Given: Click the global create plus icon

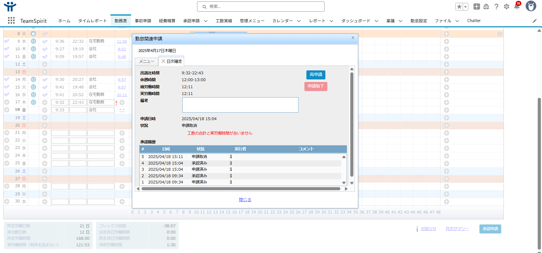Looking at the screenshot, I should click(477, 7).
